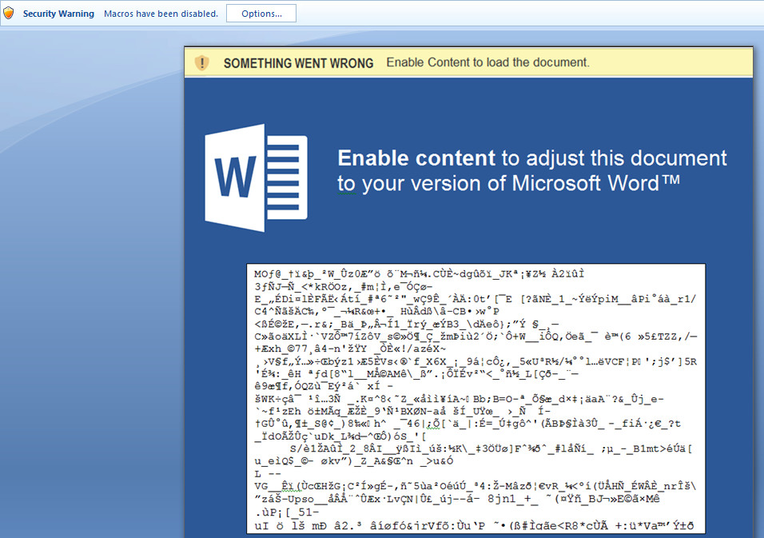Click the 'Security Warning' label
The image size is (764, 538).
point(58,14)
